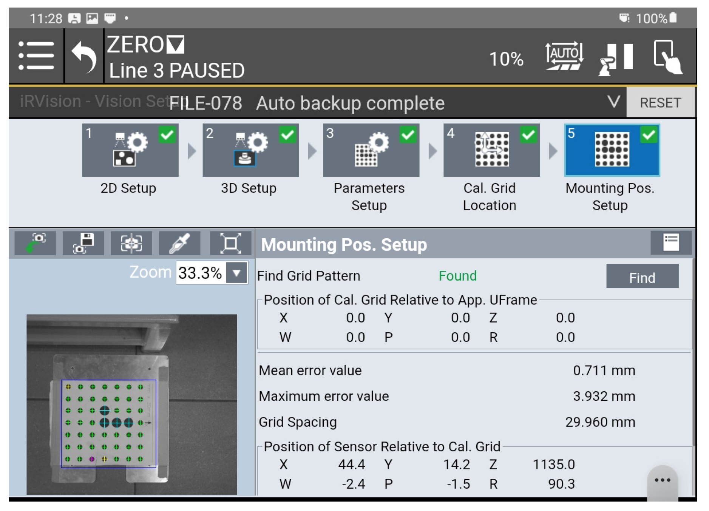Click the snap image camera icon
Viewport: 709px width, 511px height.
(x=35, y=243)
